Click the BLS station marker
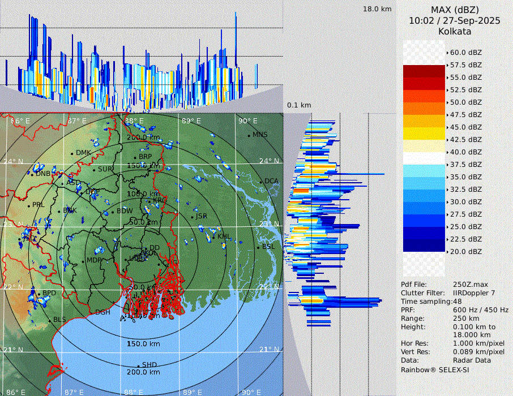513x396 pixels. tap(49, 321)
